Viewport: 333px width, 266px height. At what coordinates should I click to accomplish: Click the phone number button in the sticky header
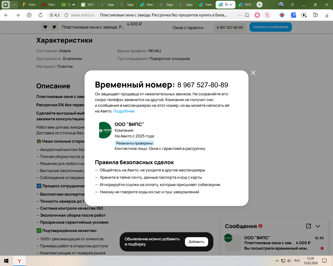point(230,27)
